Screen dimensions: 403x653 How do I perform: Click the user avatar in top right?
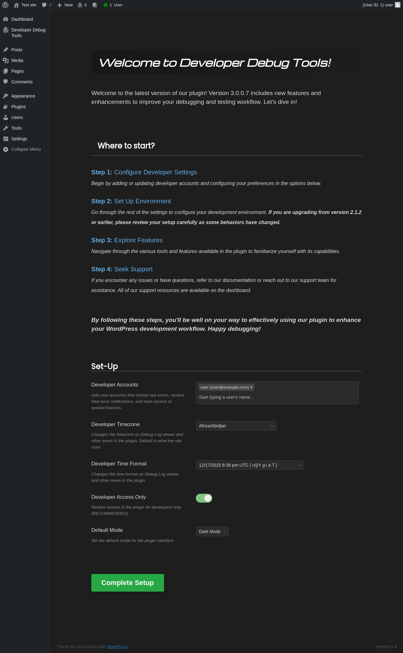(397, 5)
